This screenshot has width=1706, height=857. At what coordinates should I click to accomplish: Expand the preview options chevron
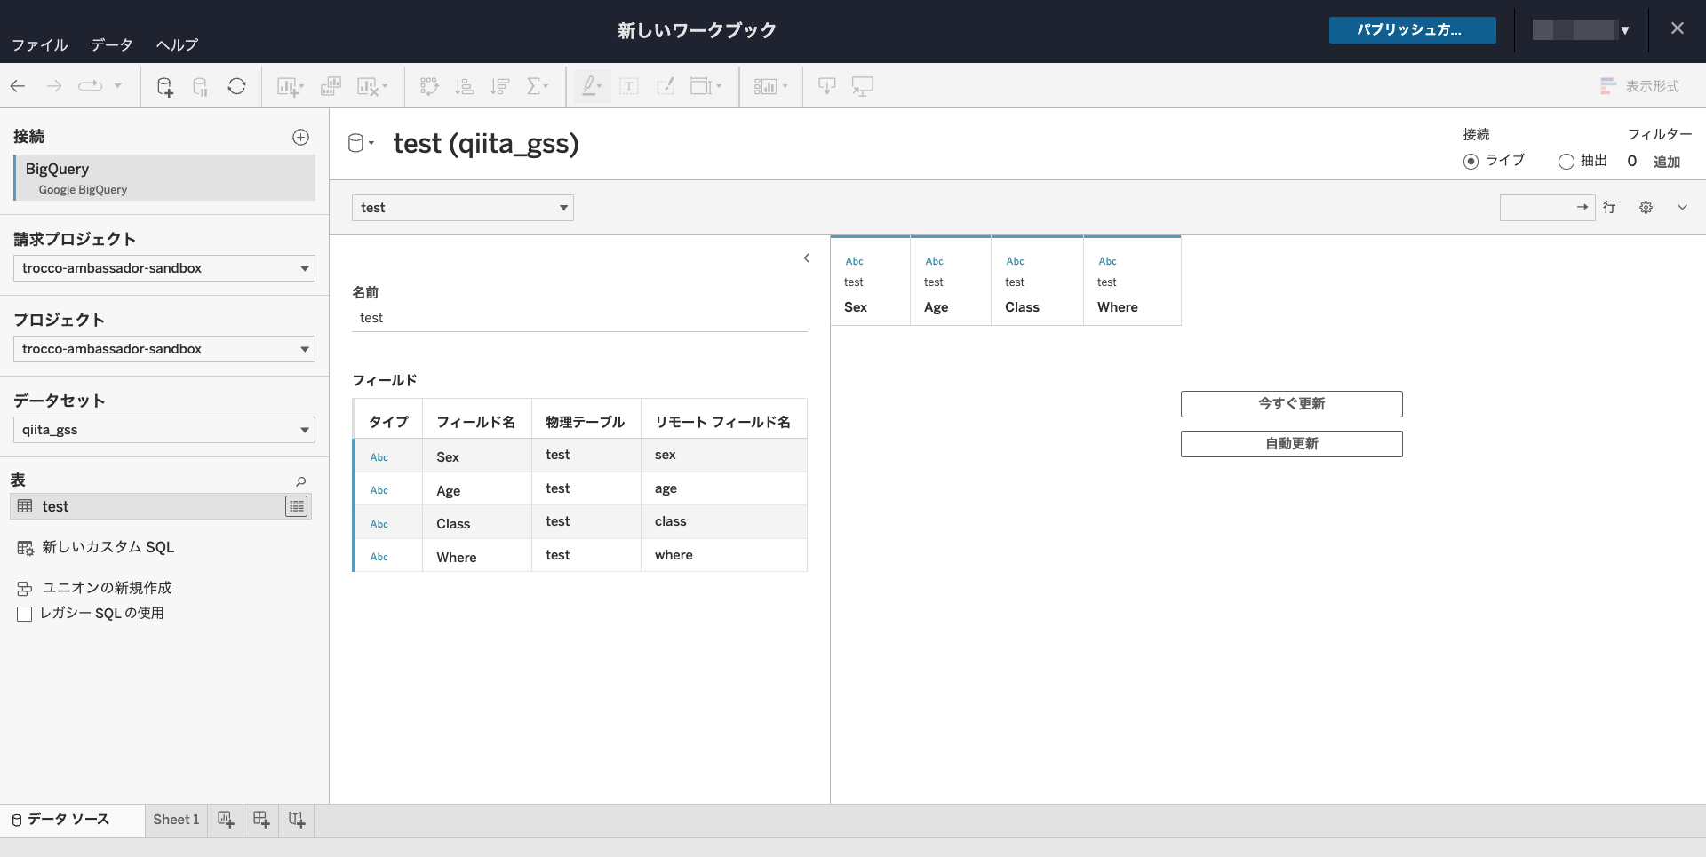[1682, 207]
